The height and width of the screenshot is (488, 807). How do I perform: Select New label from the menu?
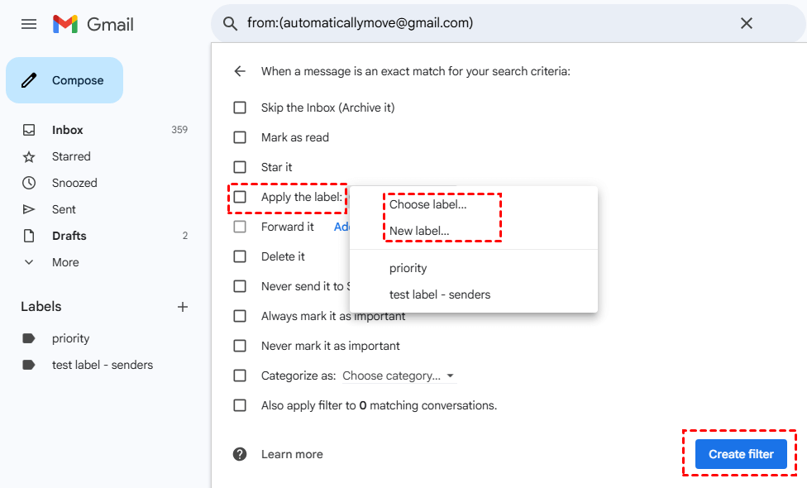[419, 231]
